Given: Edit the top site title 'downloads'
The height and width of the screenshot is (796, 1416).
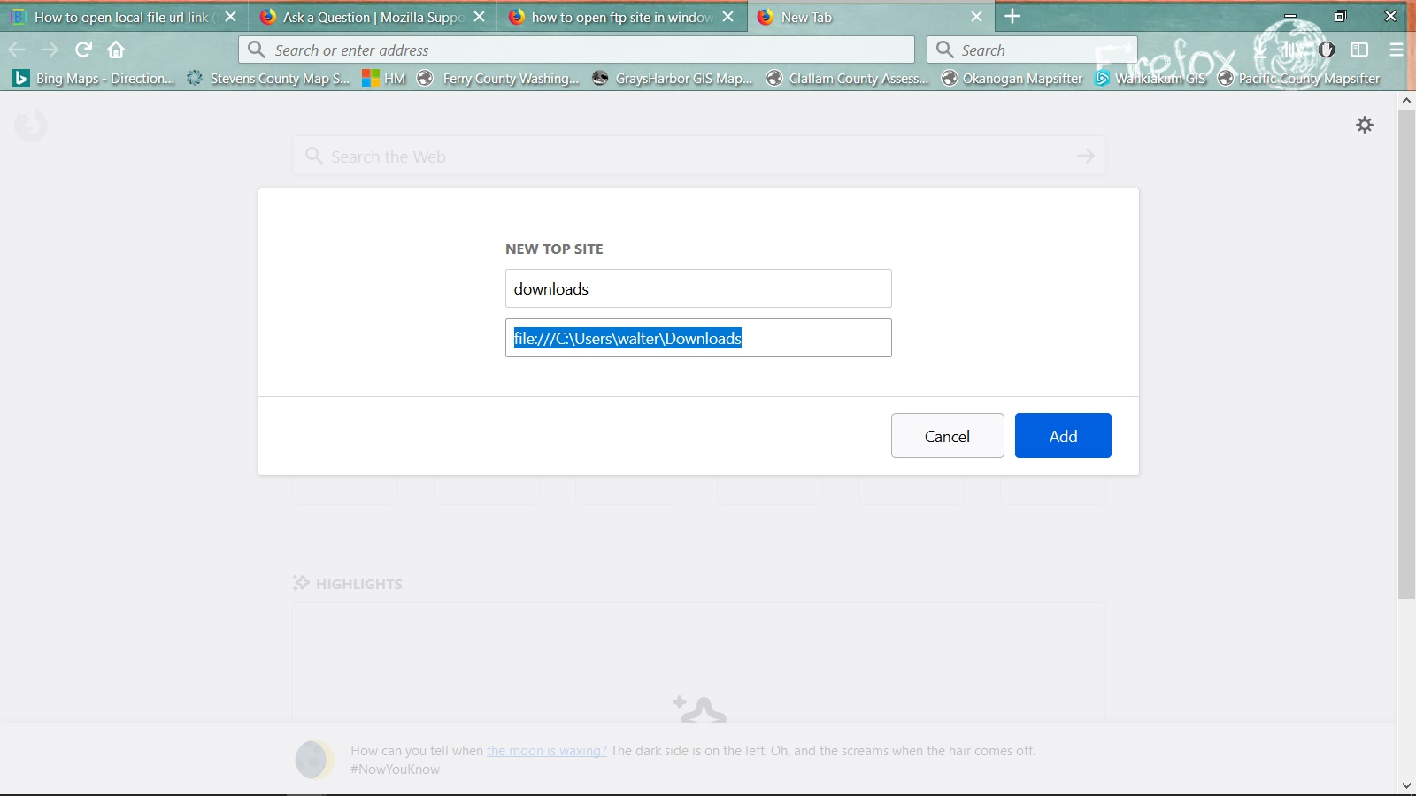Looking at the screenshot, I should point(698,288).
